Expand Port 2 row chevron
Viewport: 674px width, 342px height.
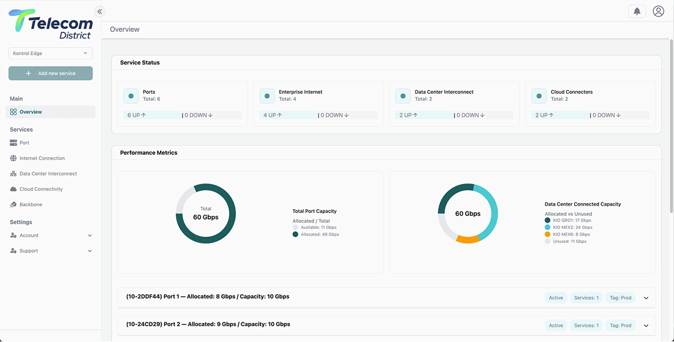(x=646, y=325)
